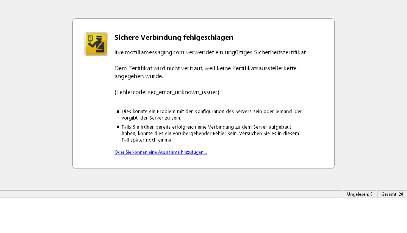Viewport: 407px width, 233px height.
Task: Click the 'Dies könnte ein Problem' bullet text
Action: coord(211,115)
